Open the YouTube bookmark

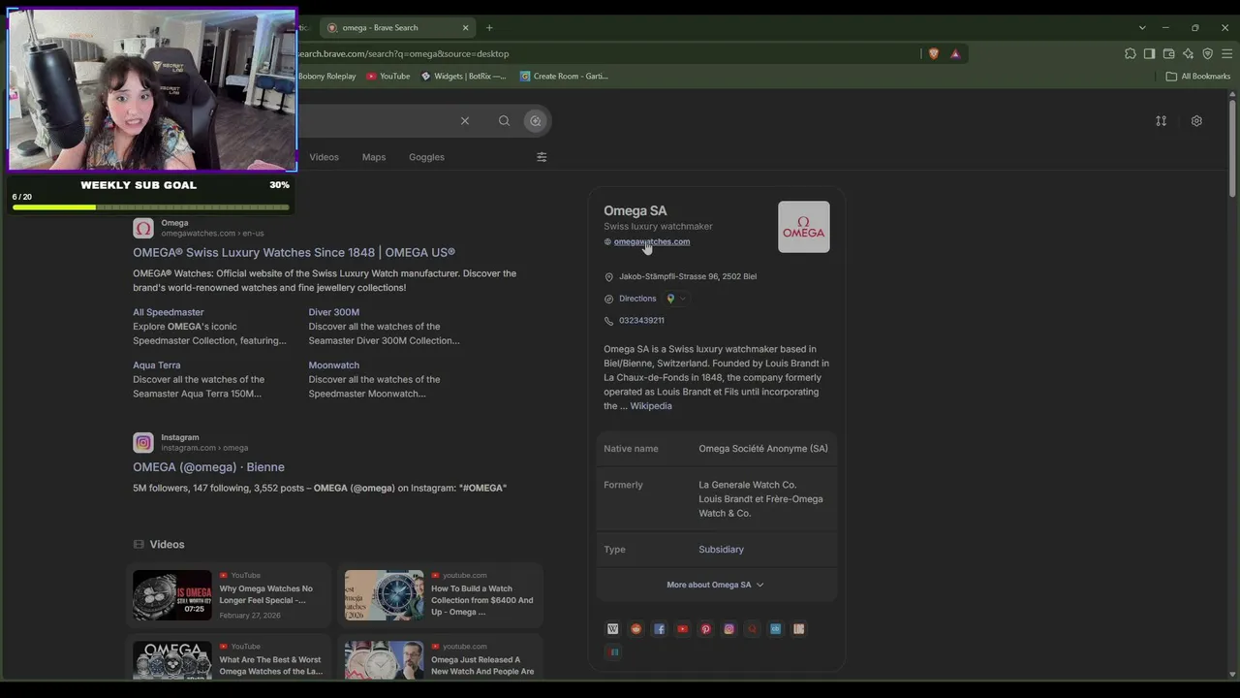[x=387, y=77]
